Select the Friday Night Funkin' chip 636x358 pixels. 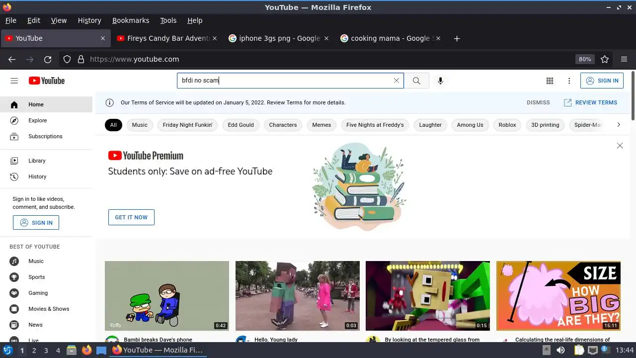pyautogui.click(x=188, y=125)
